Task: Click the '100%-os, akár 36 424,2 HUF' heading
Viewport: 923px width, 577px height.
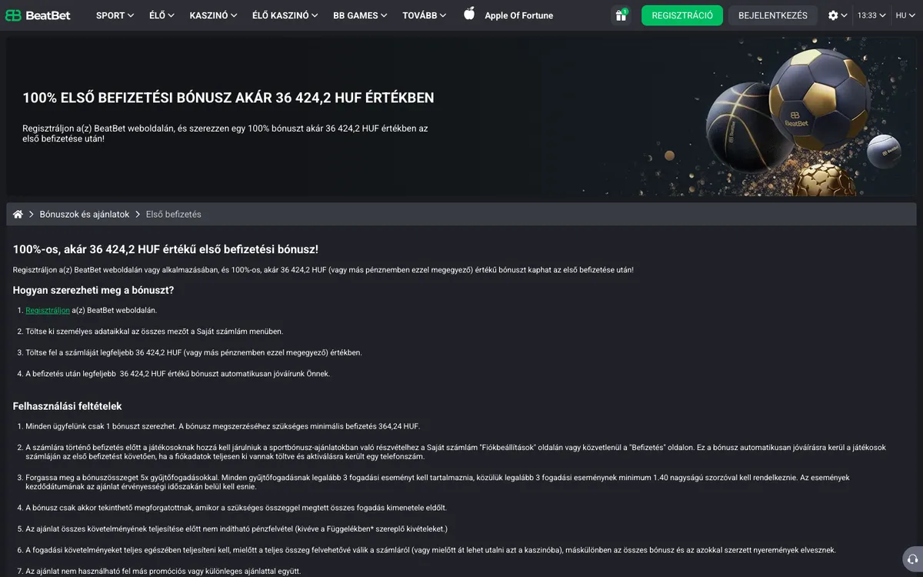Action: pos(165,249)
